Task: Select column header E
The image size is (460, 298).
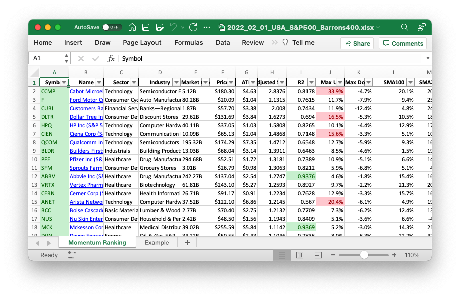Action: (195, 73)
